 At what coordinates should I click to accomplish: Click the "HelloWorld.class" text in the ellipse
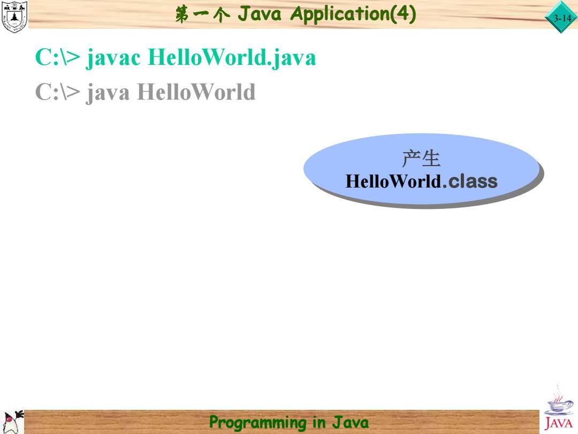pyautogui.click(x=421, y=182)
